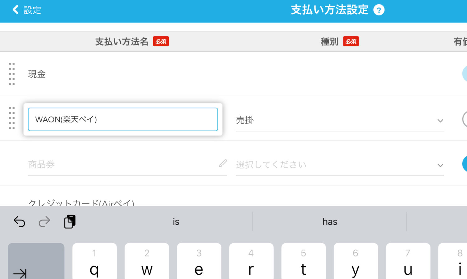
Task: Tap the e key
Action: click(x=199, y=261)
